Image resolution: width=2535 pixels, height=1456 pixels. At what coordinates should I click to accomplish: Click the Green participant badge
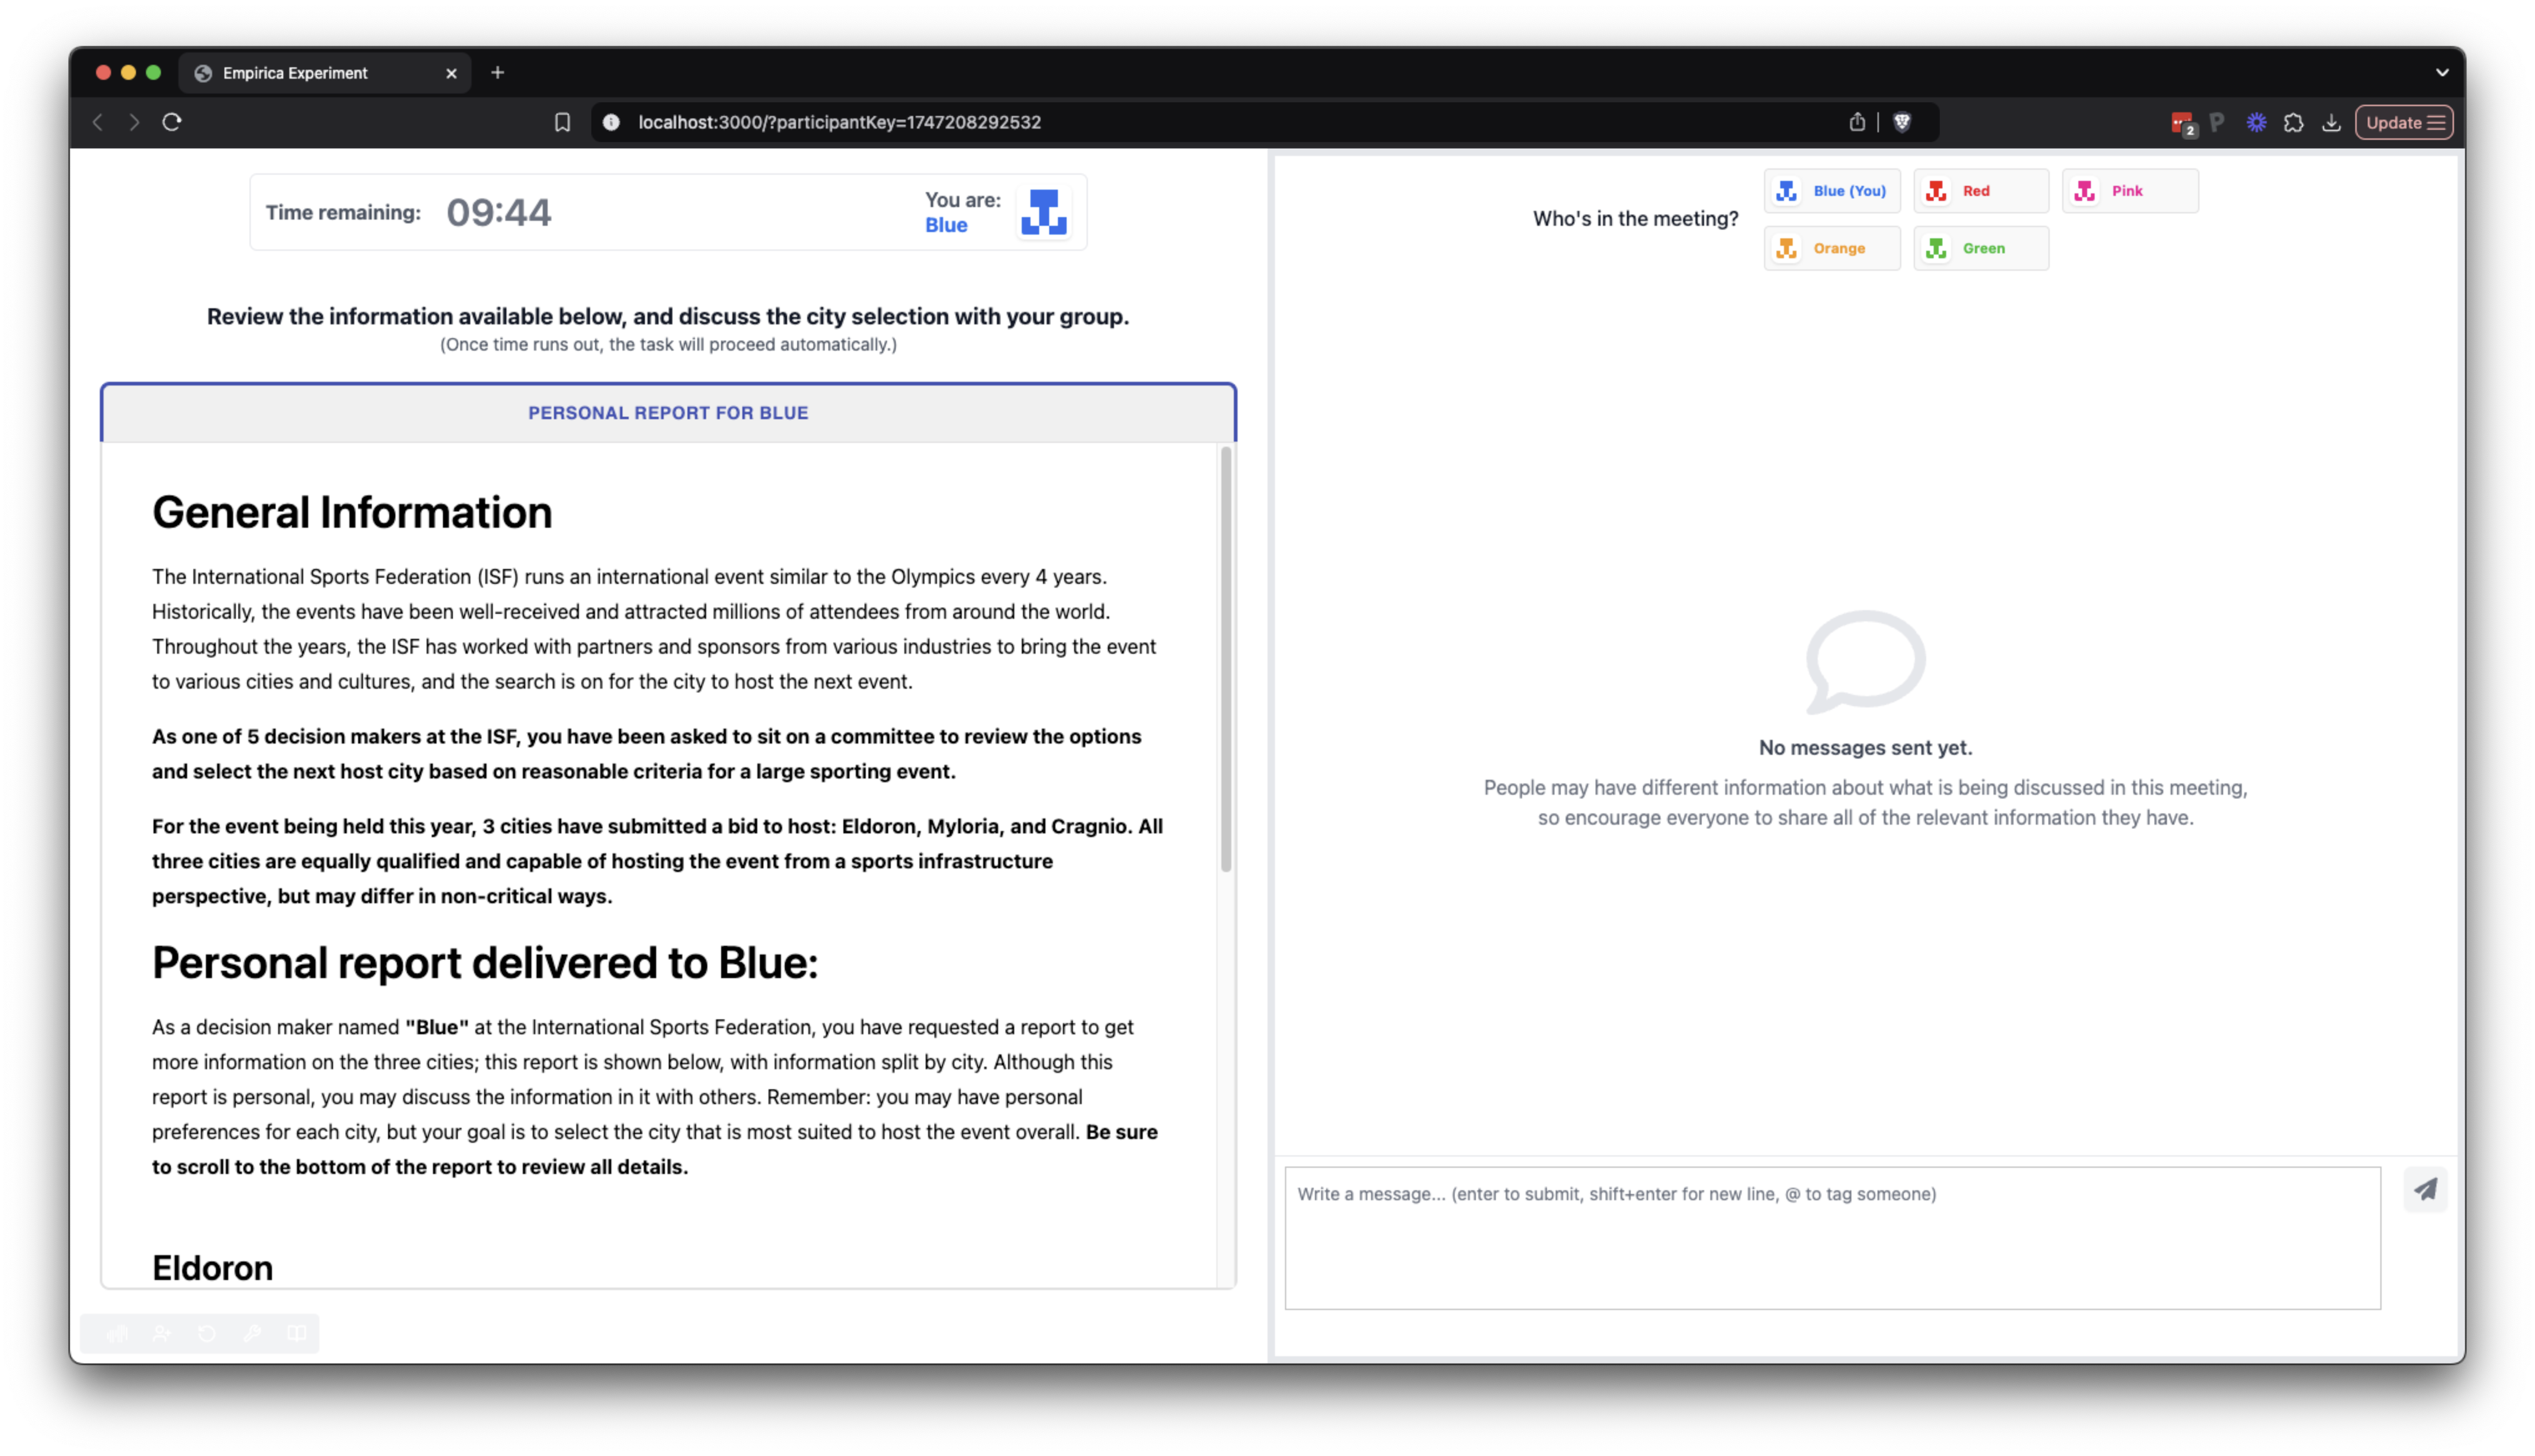(1979, 248)
